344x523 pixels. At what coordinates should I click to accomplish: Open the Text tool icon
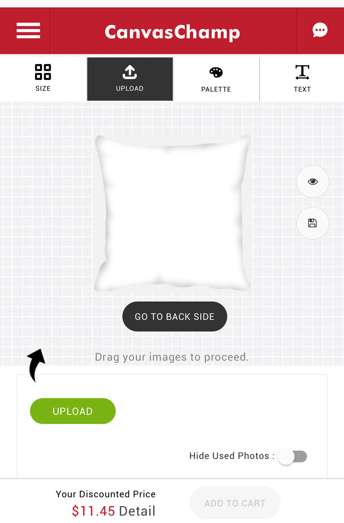(x=302, y=72)
